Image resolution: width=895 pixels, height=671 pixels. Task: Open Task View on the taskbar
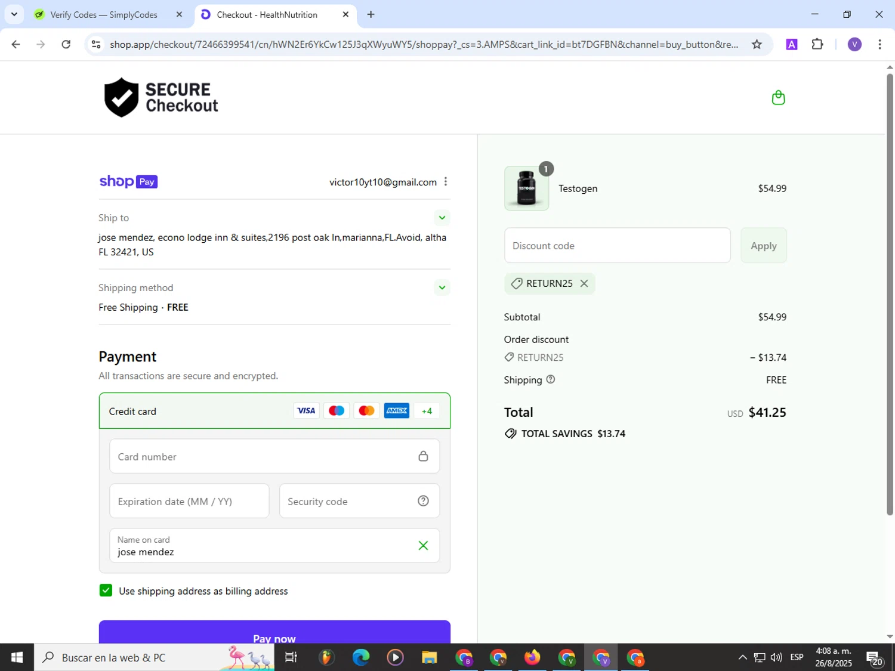coord(291,657)
